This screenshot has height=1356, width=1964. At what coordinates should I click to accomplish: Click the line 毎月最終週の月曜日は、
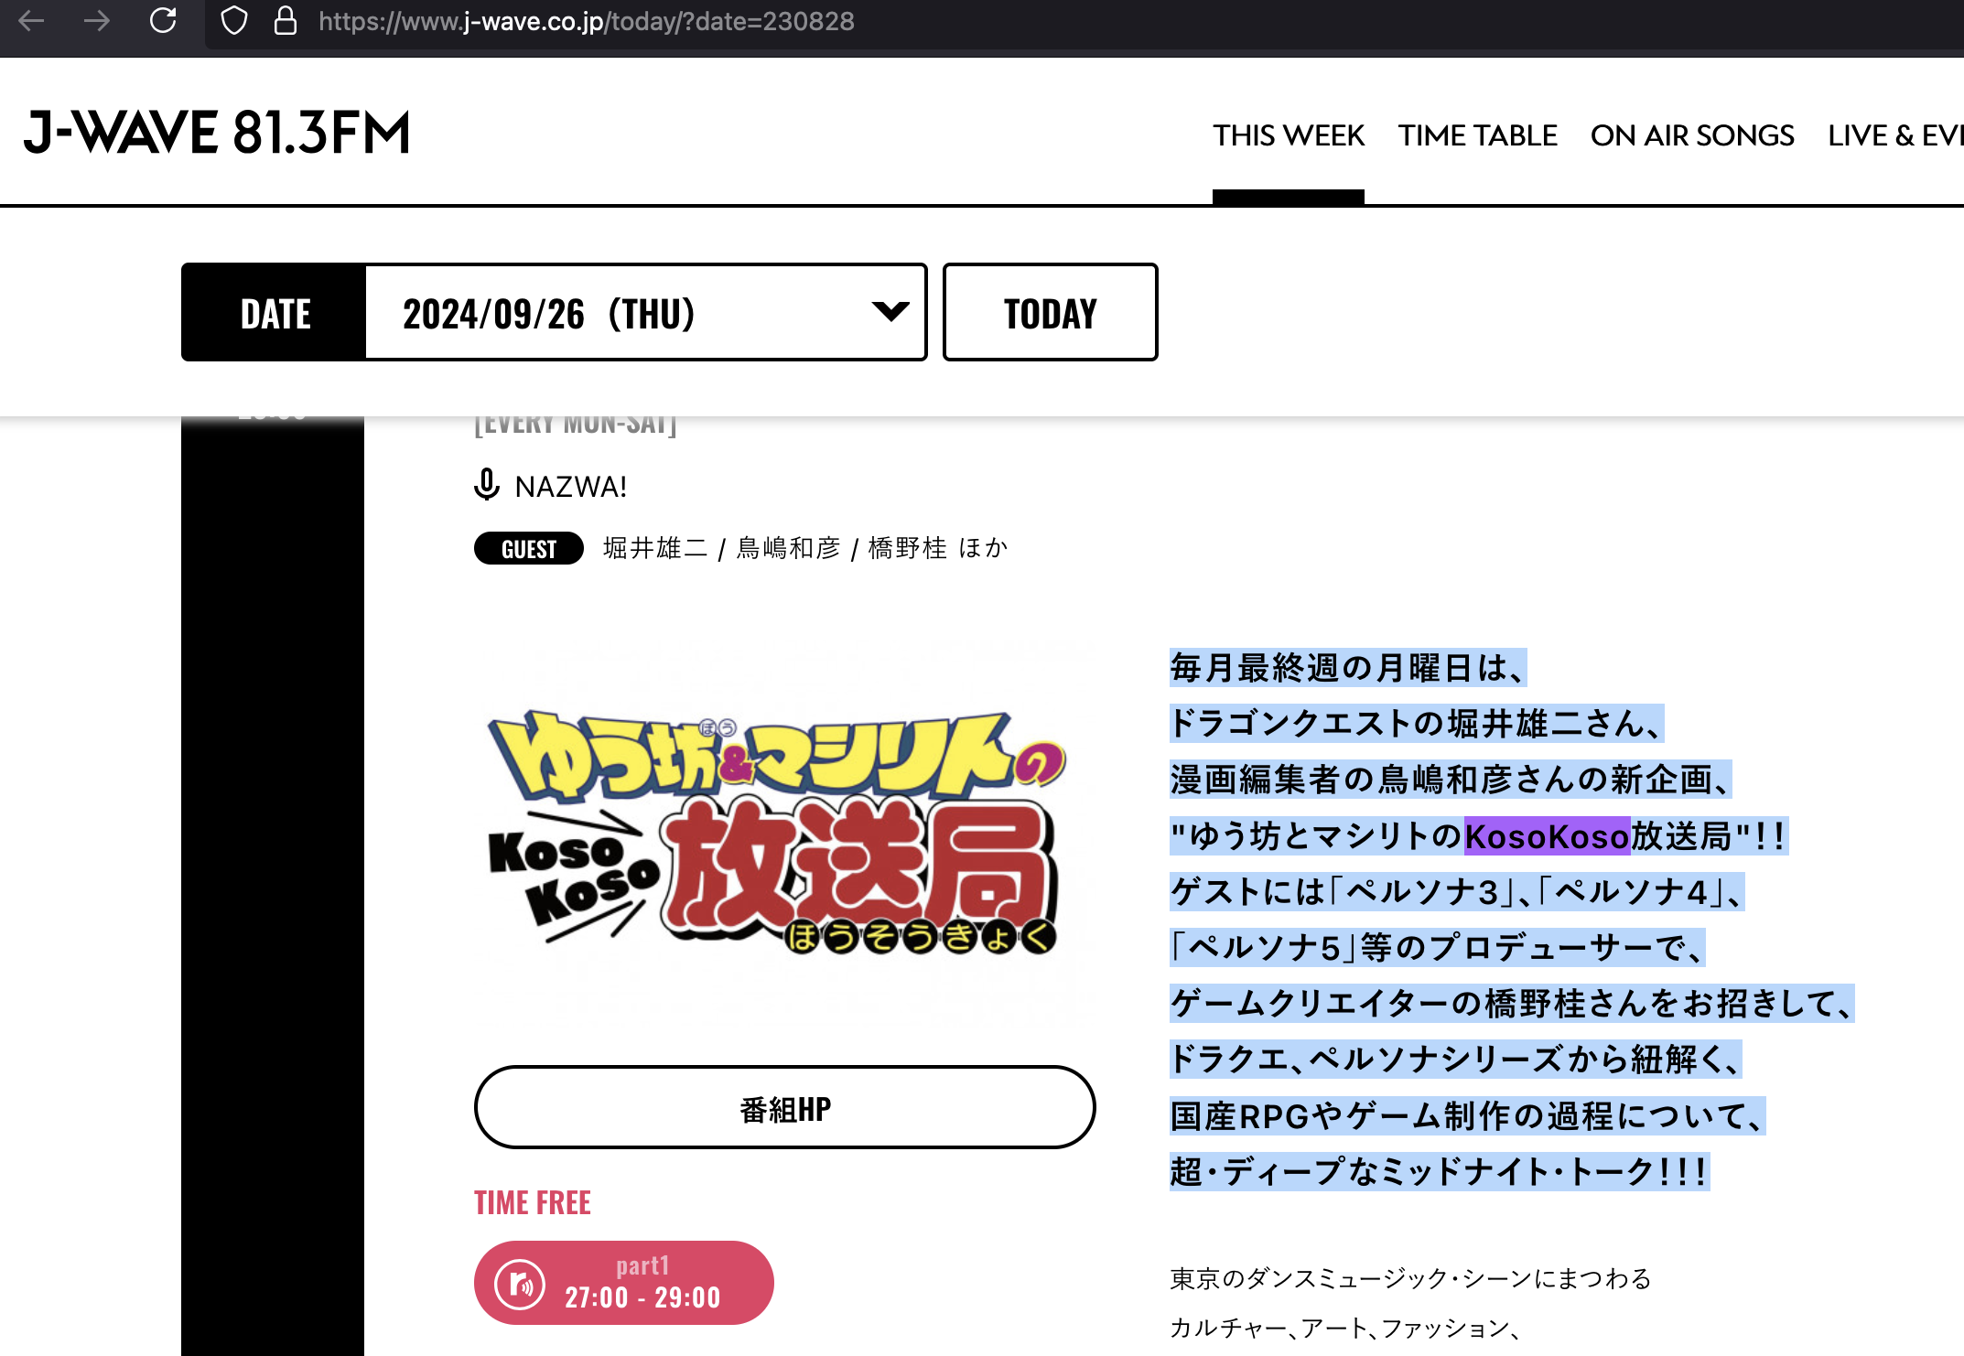[x=1347, y=668]
